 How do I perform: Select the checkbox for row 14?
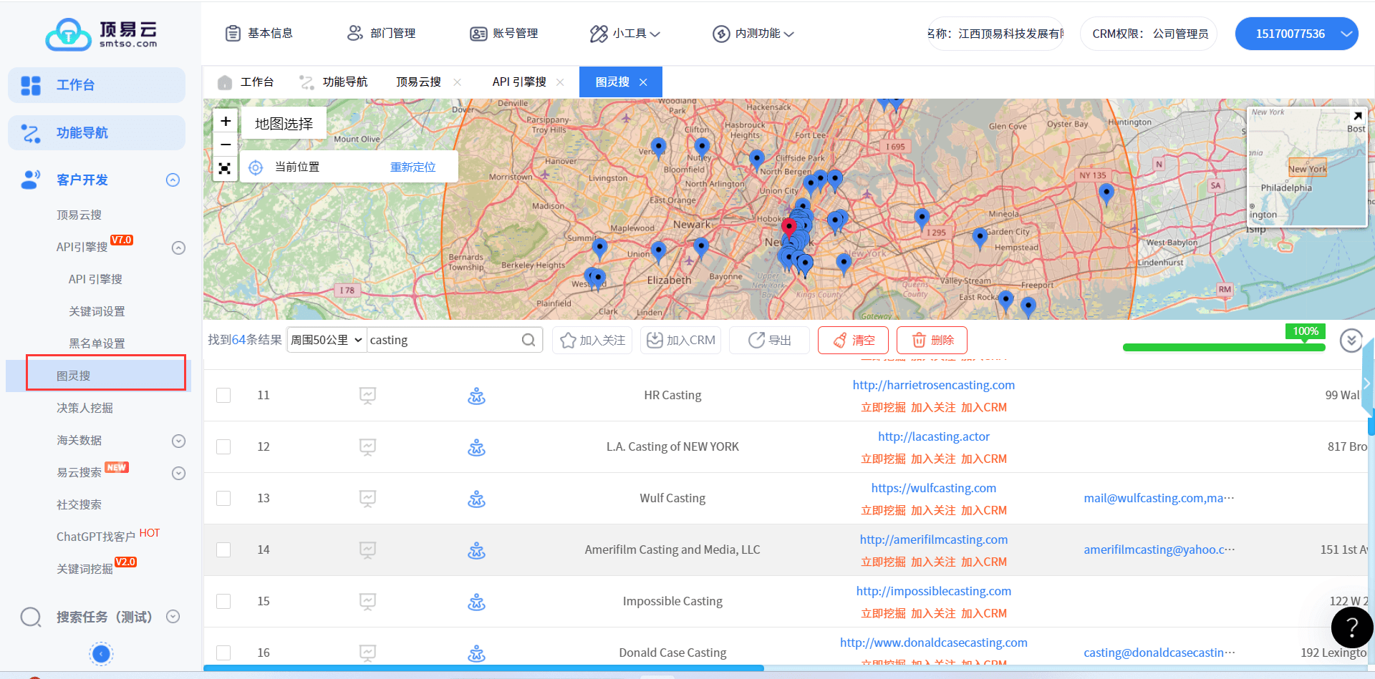223,550
